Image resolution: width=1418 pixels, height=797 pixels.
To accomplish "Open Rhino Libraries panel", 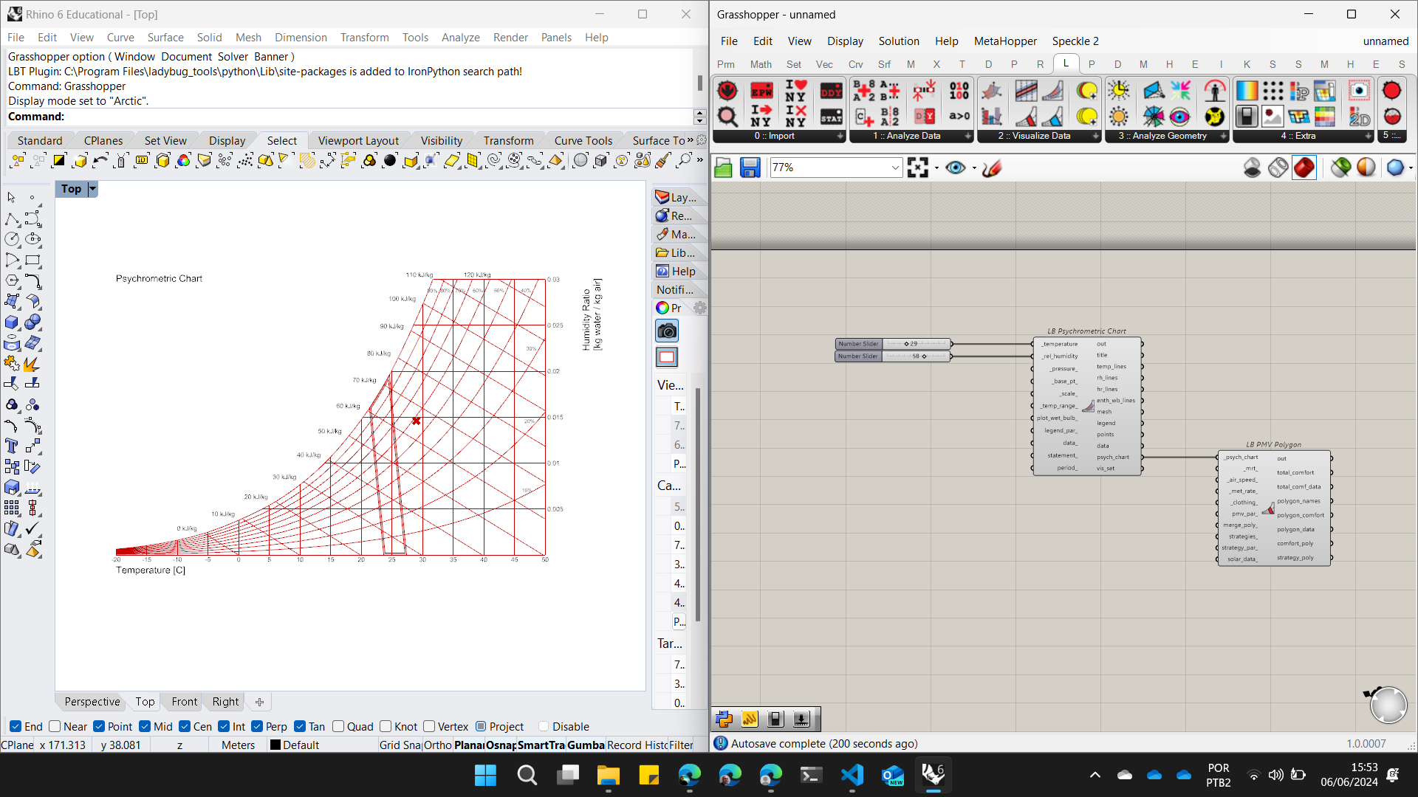I will pyautogui.click(x=676, y=252).
